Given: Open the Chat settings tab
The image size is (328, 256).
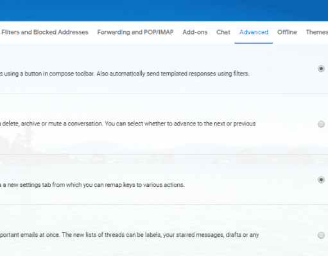Looking at the screenshot, I should click(x=223, y=32).
